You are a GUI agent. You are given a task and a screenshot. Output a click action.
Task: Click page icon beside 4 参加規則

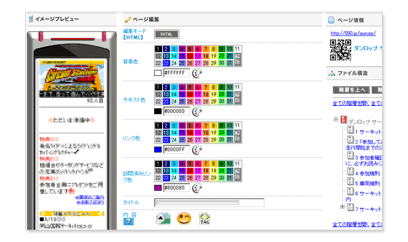click(350, 172)
